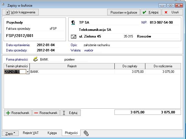Click the bold total 3 075,00 under Do zapłaty
Viewport: 186px width, 139px height.
[x=137, y=112]
